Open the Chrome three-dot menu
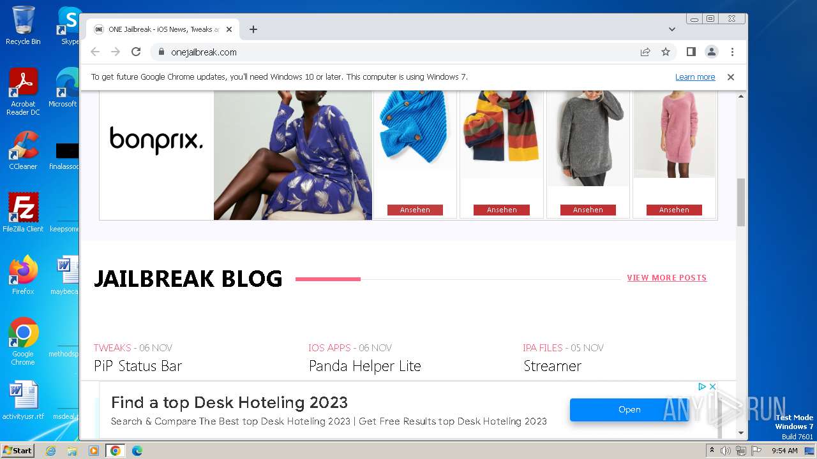 (732, 52)
